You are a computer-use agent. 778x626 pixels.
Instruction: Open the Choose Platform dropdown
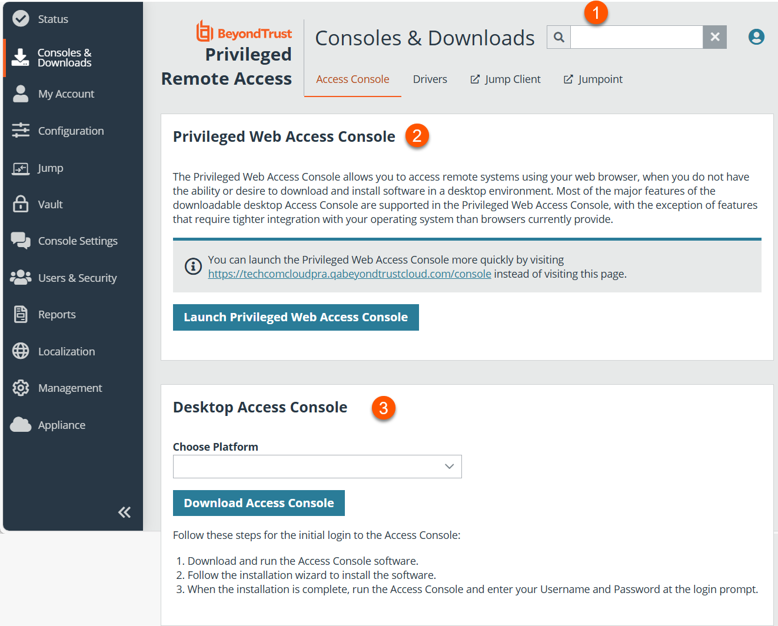click(317, 467)
